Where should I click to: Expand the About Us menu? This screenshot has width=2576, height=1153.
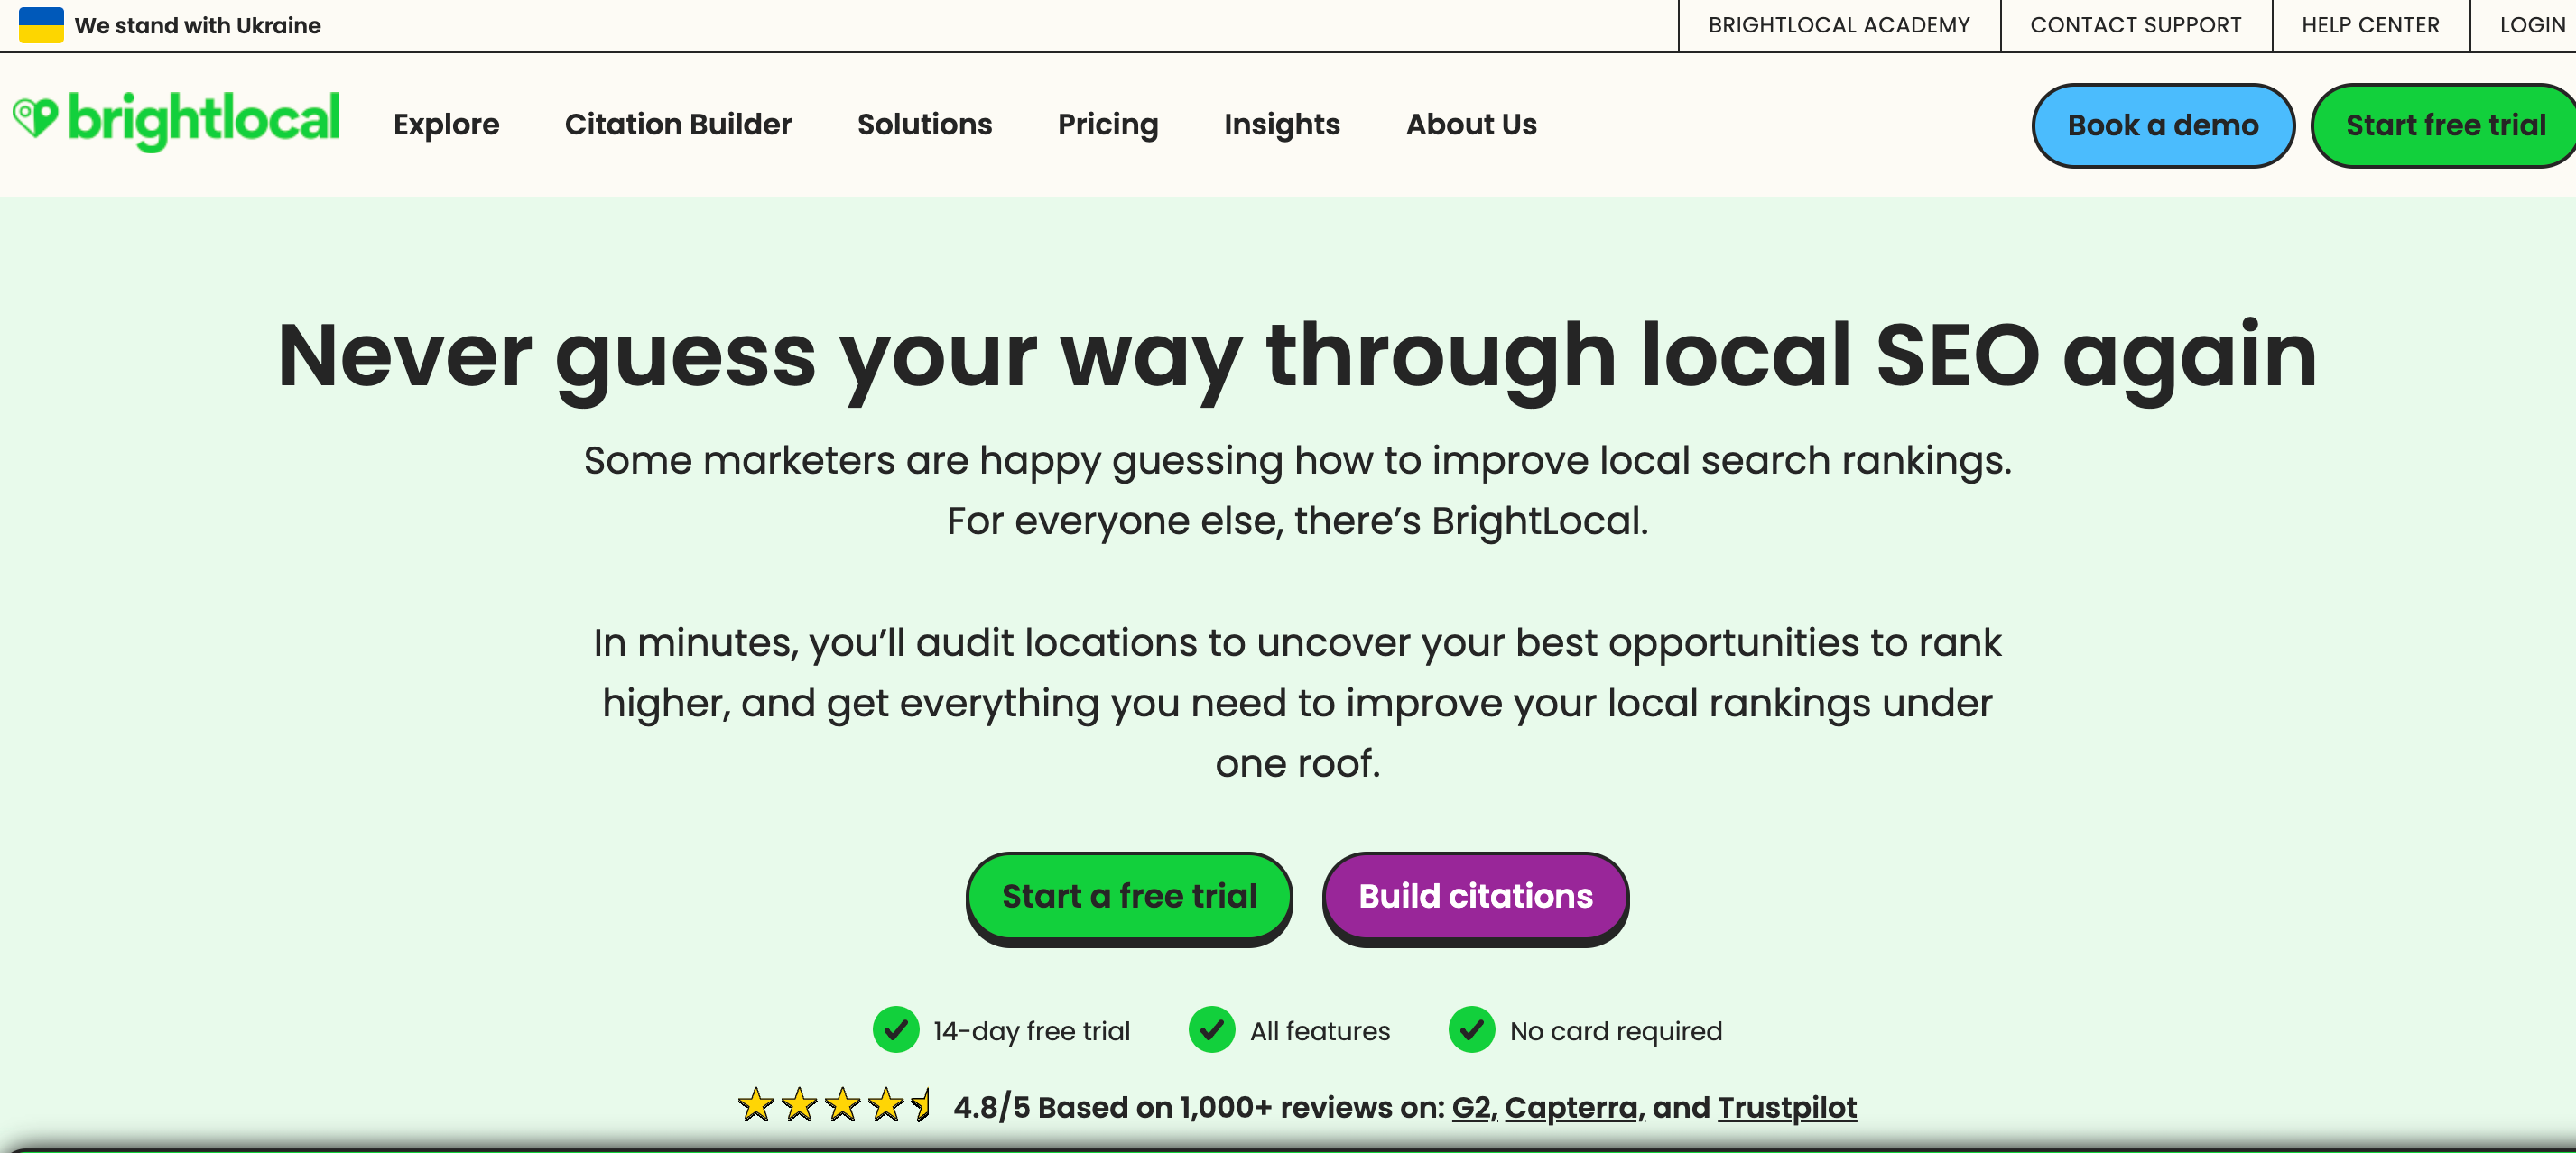pos(1471,124)
